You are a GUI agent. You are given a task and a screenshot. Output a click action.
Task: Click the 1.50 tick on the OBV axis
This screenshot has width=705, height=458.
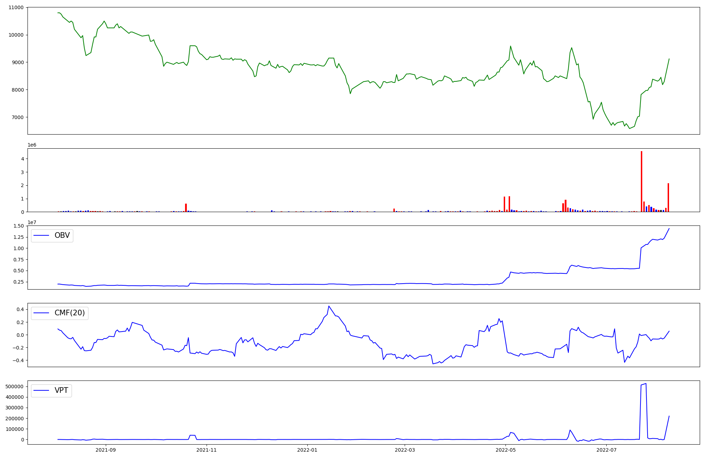(18, 226)
